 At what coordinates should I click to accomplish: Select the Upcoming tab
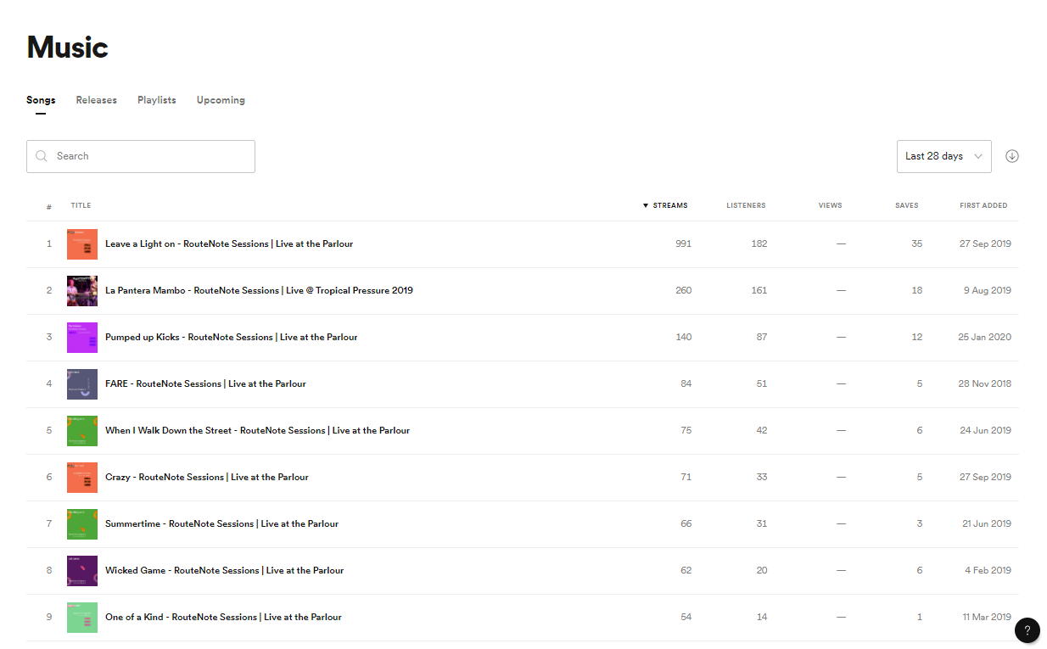coord(220,99)
